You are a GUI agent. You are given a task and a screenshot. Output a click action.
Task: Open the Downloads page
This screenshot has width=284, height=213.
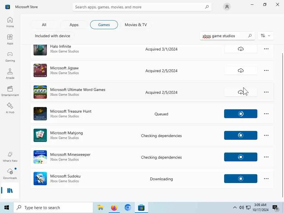point(10,174)
